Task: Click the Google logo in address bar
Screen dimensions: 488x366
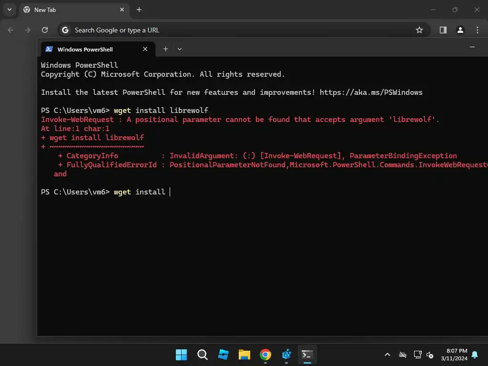Action: 65,30
